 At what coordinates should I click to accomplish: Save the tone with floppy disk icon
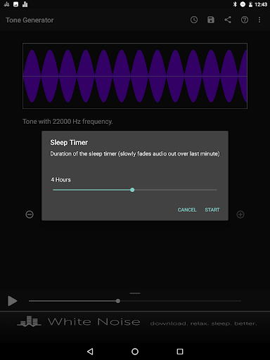tap(211, 20)
